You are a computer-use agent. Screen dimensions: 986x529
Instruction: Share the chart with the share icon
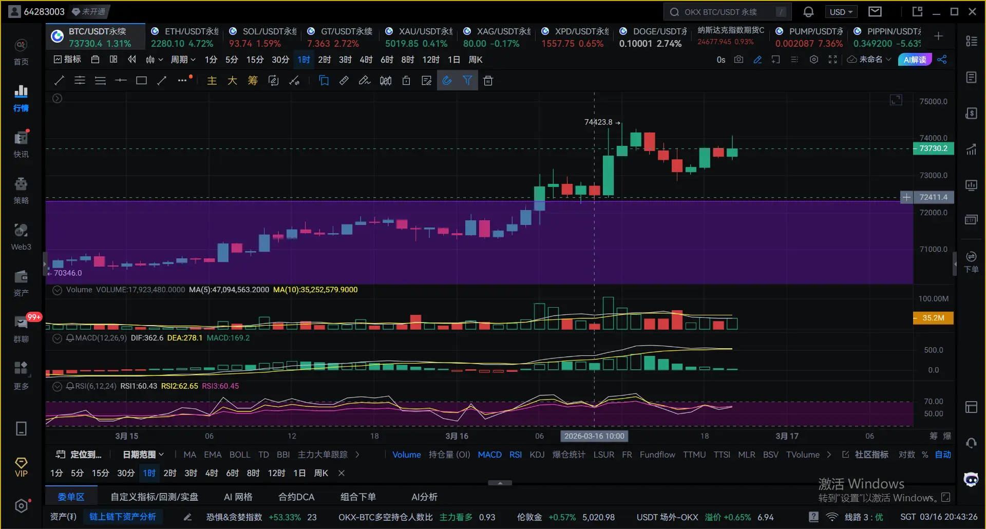click(942, 60)
